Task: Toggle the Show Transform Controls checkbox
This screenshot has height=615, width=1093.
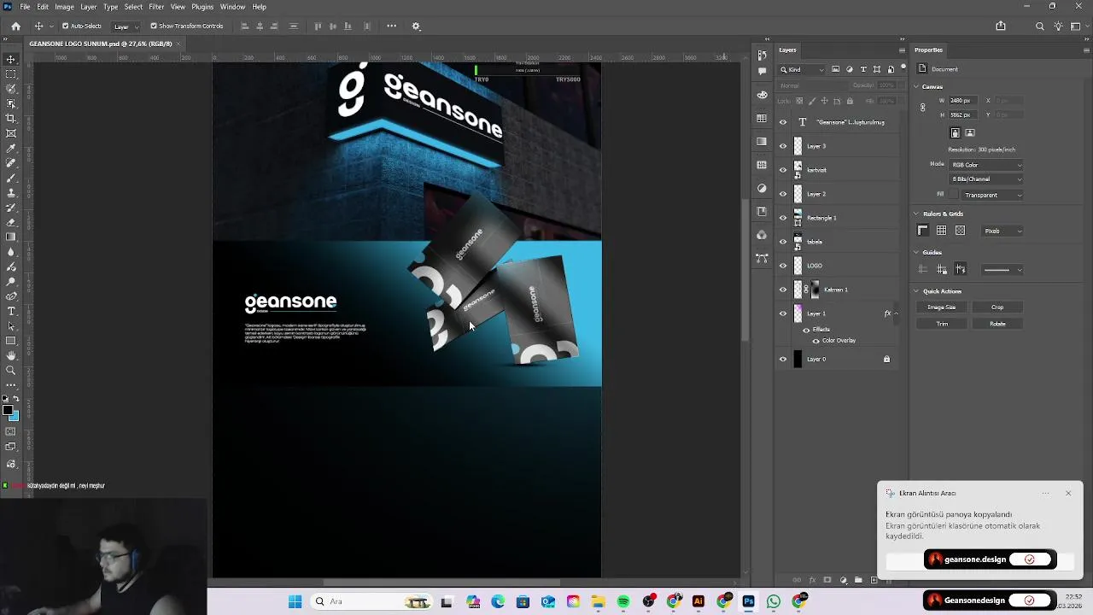Action: pos(154,26)
